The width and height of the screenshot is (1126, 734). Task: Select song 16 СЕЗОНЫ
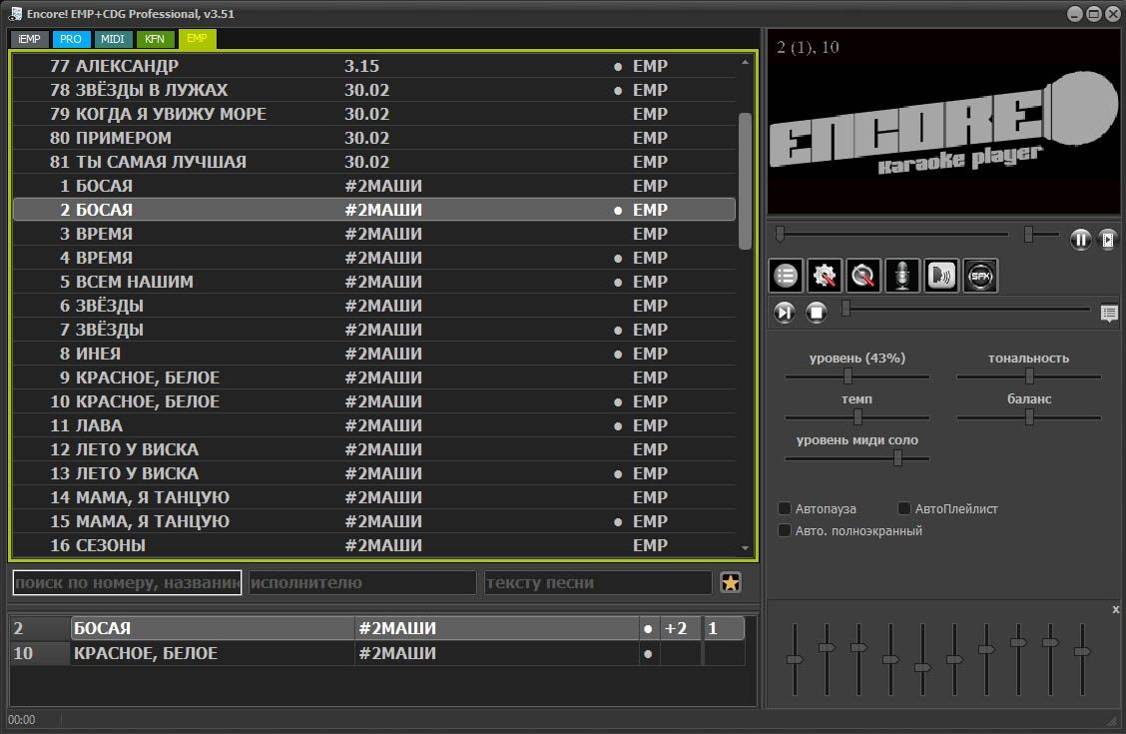tap(374, 545)
